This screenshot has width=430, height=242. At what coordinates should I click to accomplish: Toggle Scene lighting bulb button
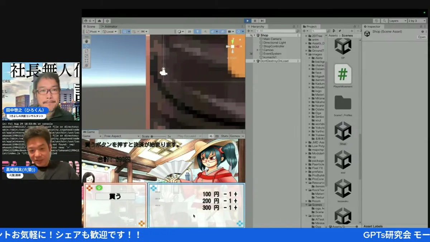click(197, 32)
